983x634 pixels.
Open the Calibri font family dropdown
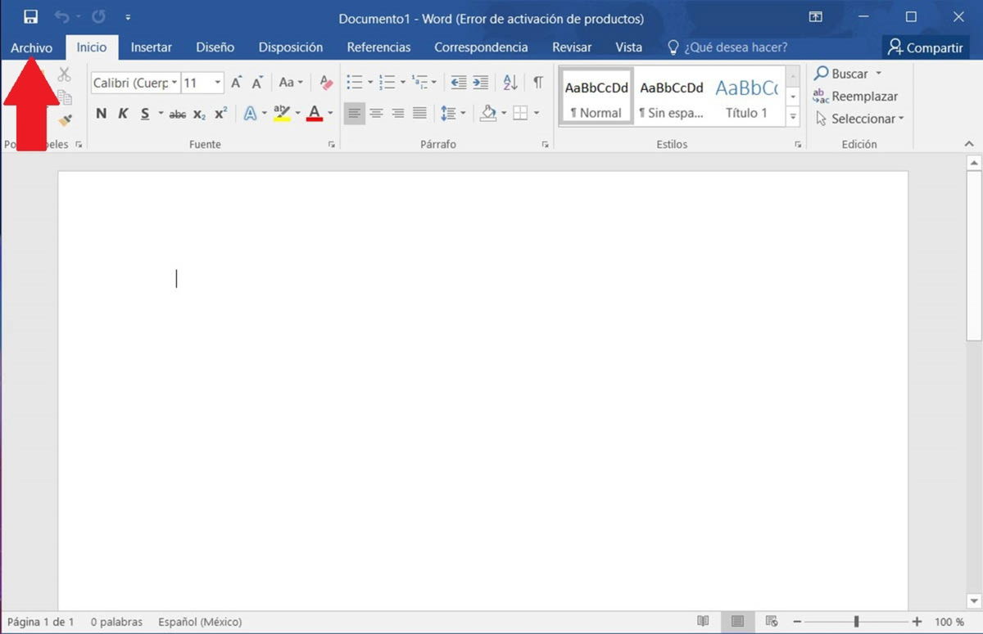point(174,83)
